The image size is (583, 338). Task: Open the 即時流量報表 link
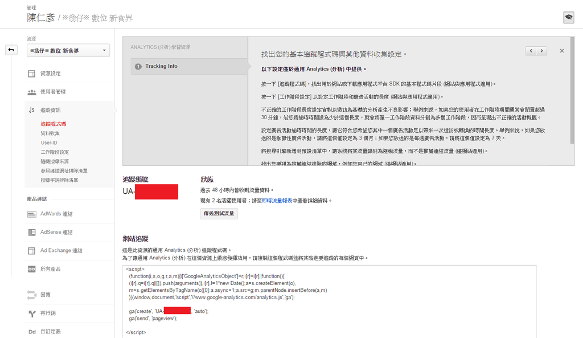277,201
